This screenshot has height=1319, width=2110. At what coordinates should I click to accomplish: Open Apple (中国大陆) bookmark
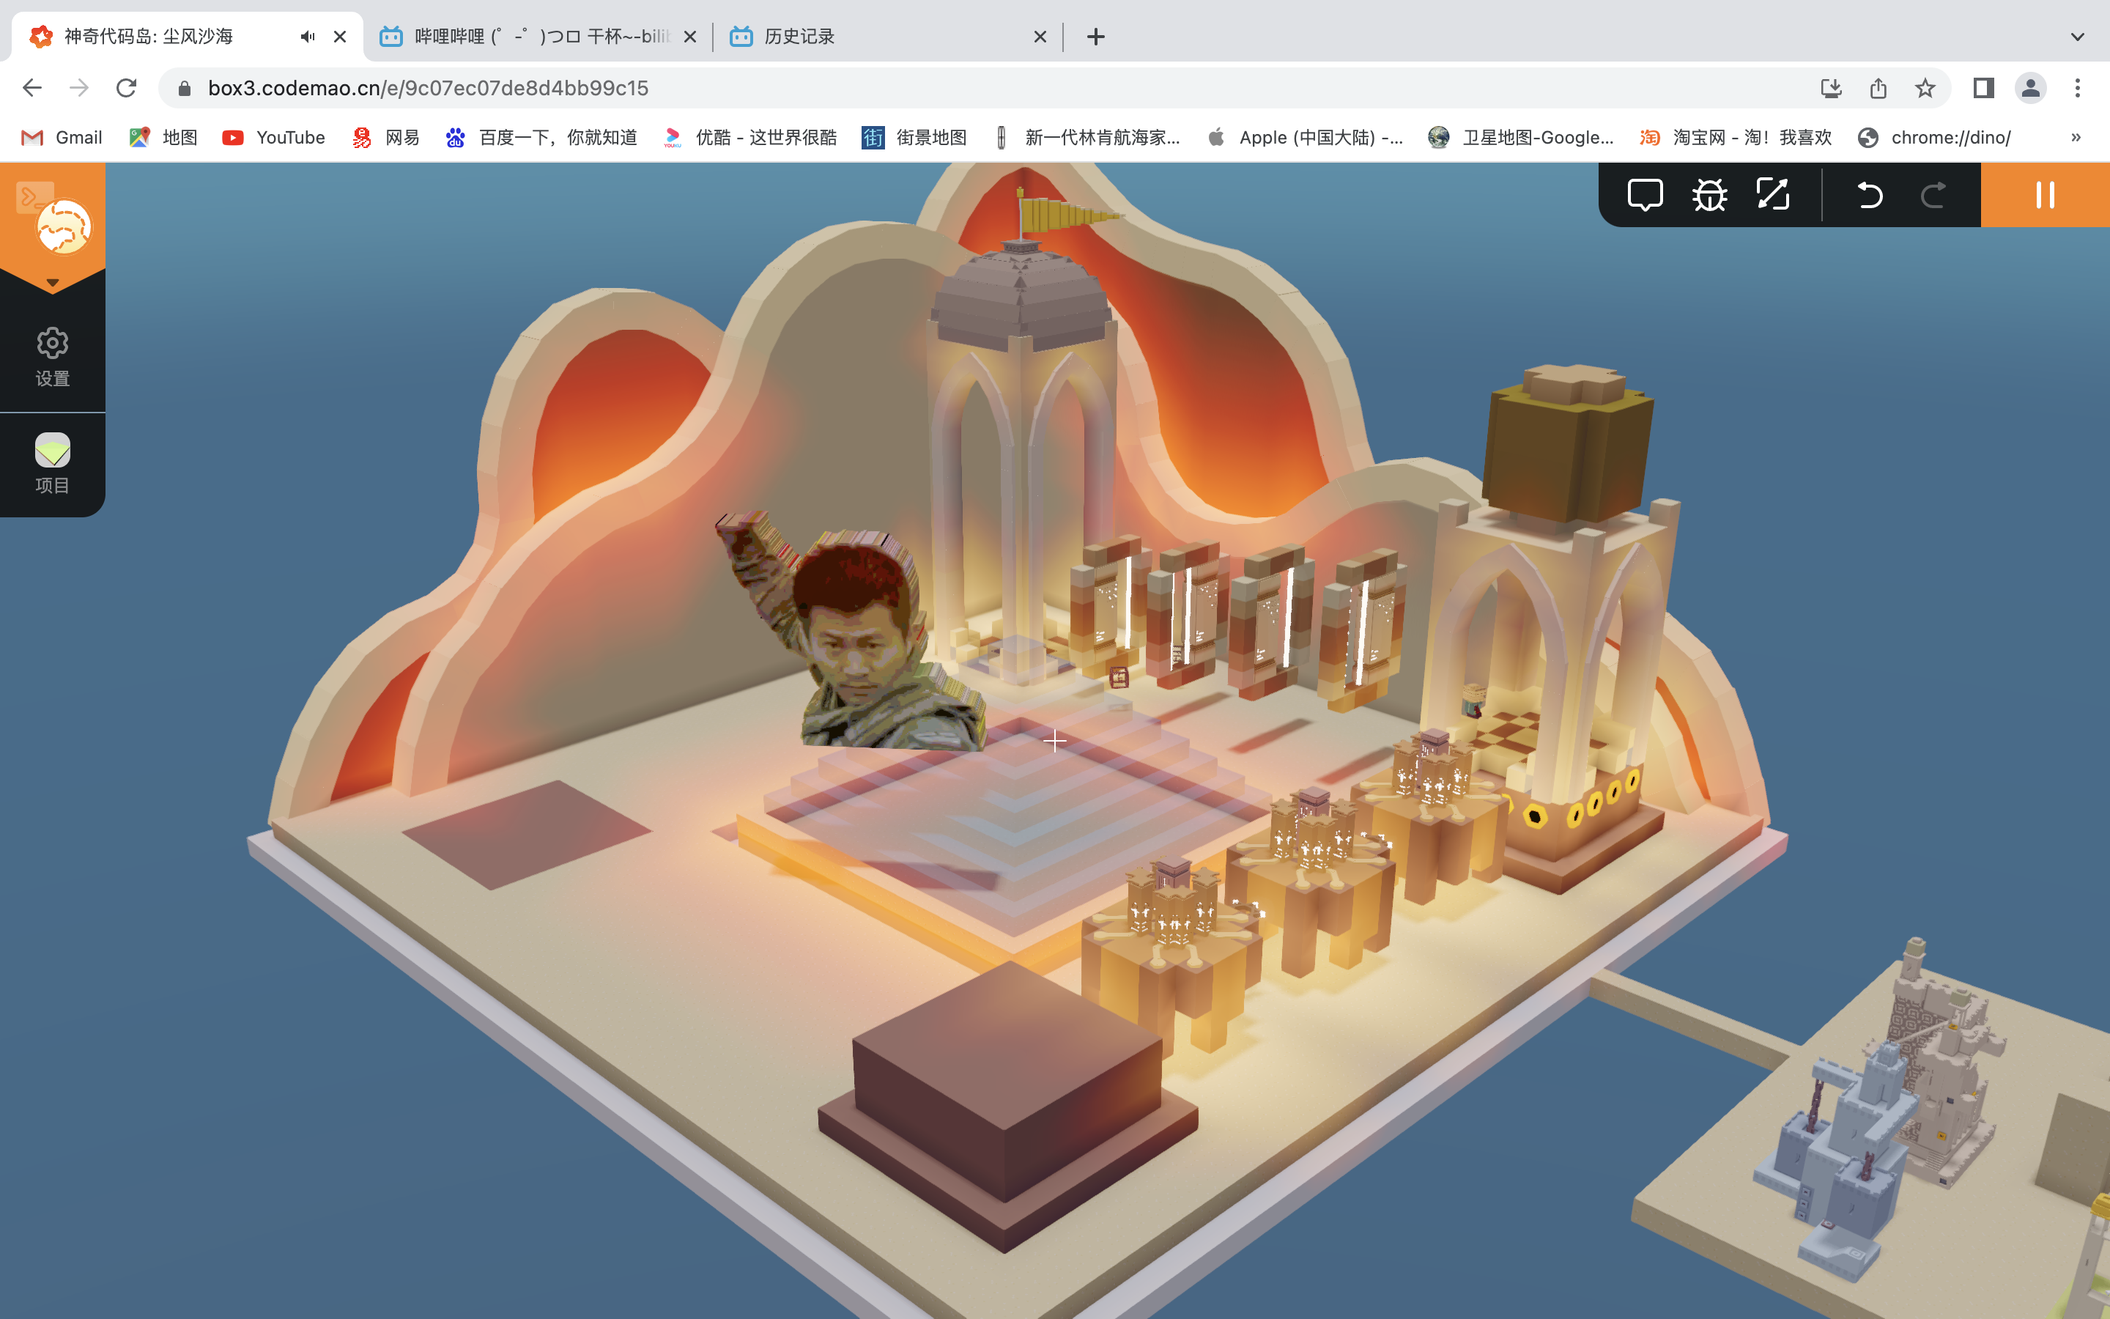tap(1306, 137)
